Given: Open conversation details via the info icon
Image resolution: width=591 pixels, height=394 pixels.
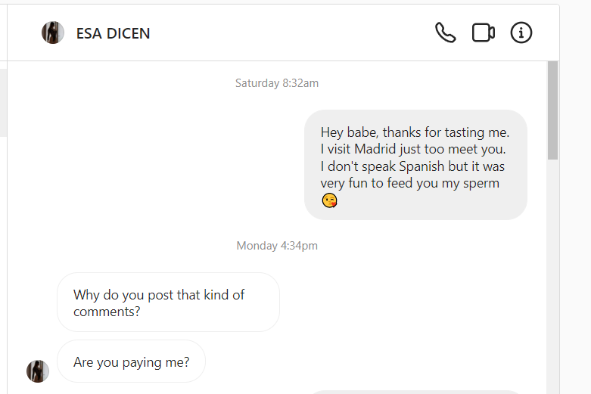Looking at the screenshot, I should point(521,33).
